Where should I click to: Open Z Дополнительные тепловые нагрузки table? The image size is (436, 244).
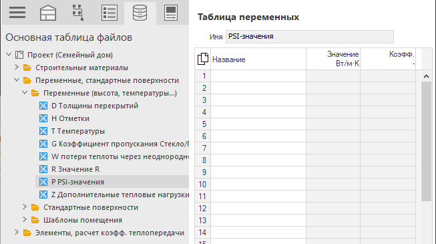(x=120, y=195)
